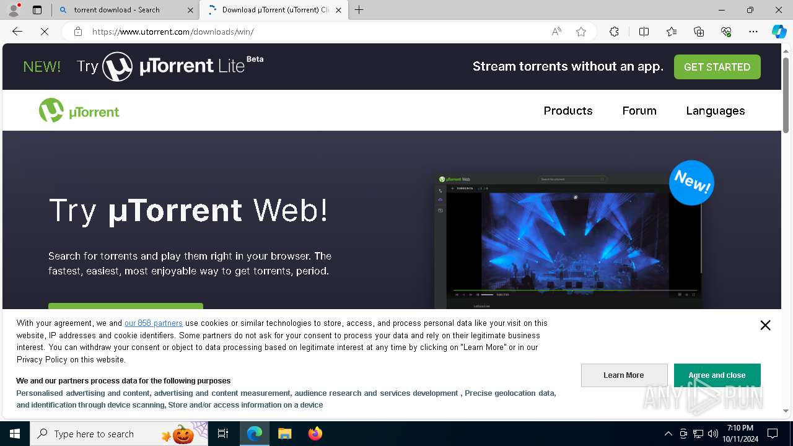This screenshot has width=793, height=446.
Task: Open the Split screen icon
Action: tap(644, 32)
